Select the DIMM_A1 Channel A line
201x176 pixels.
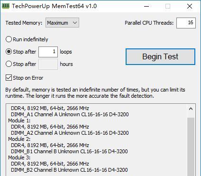point(70,114)
